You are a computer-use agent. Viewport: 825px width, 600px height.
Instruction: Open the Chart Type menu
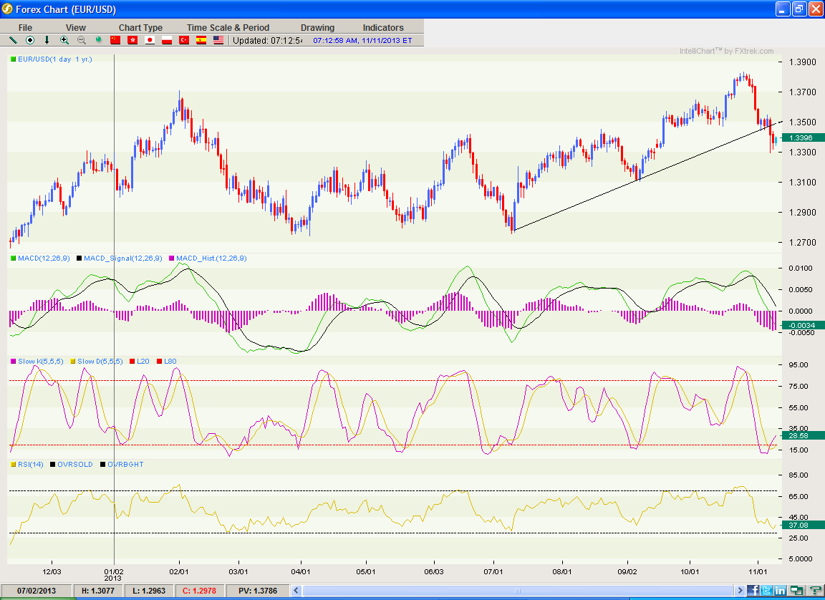140,27
